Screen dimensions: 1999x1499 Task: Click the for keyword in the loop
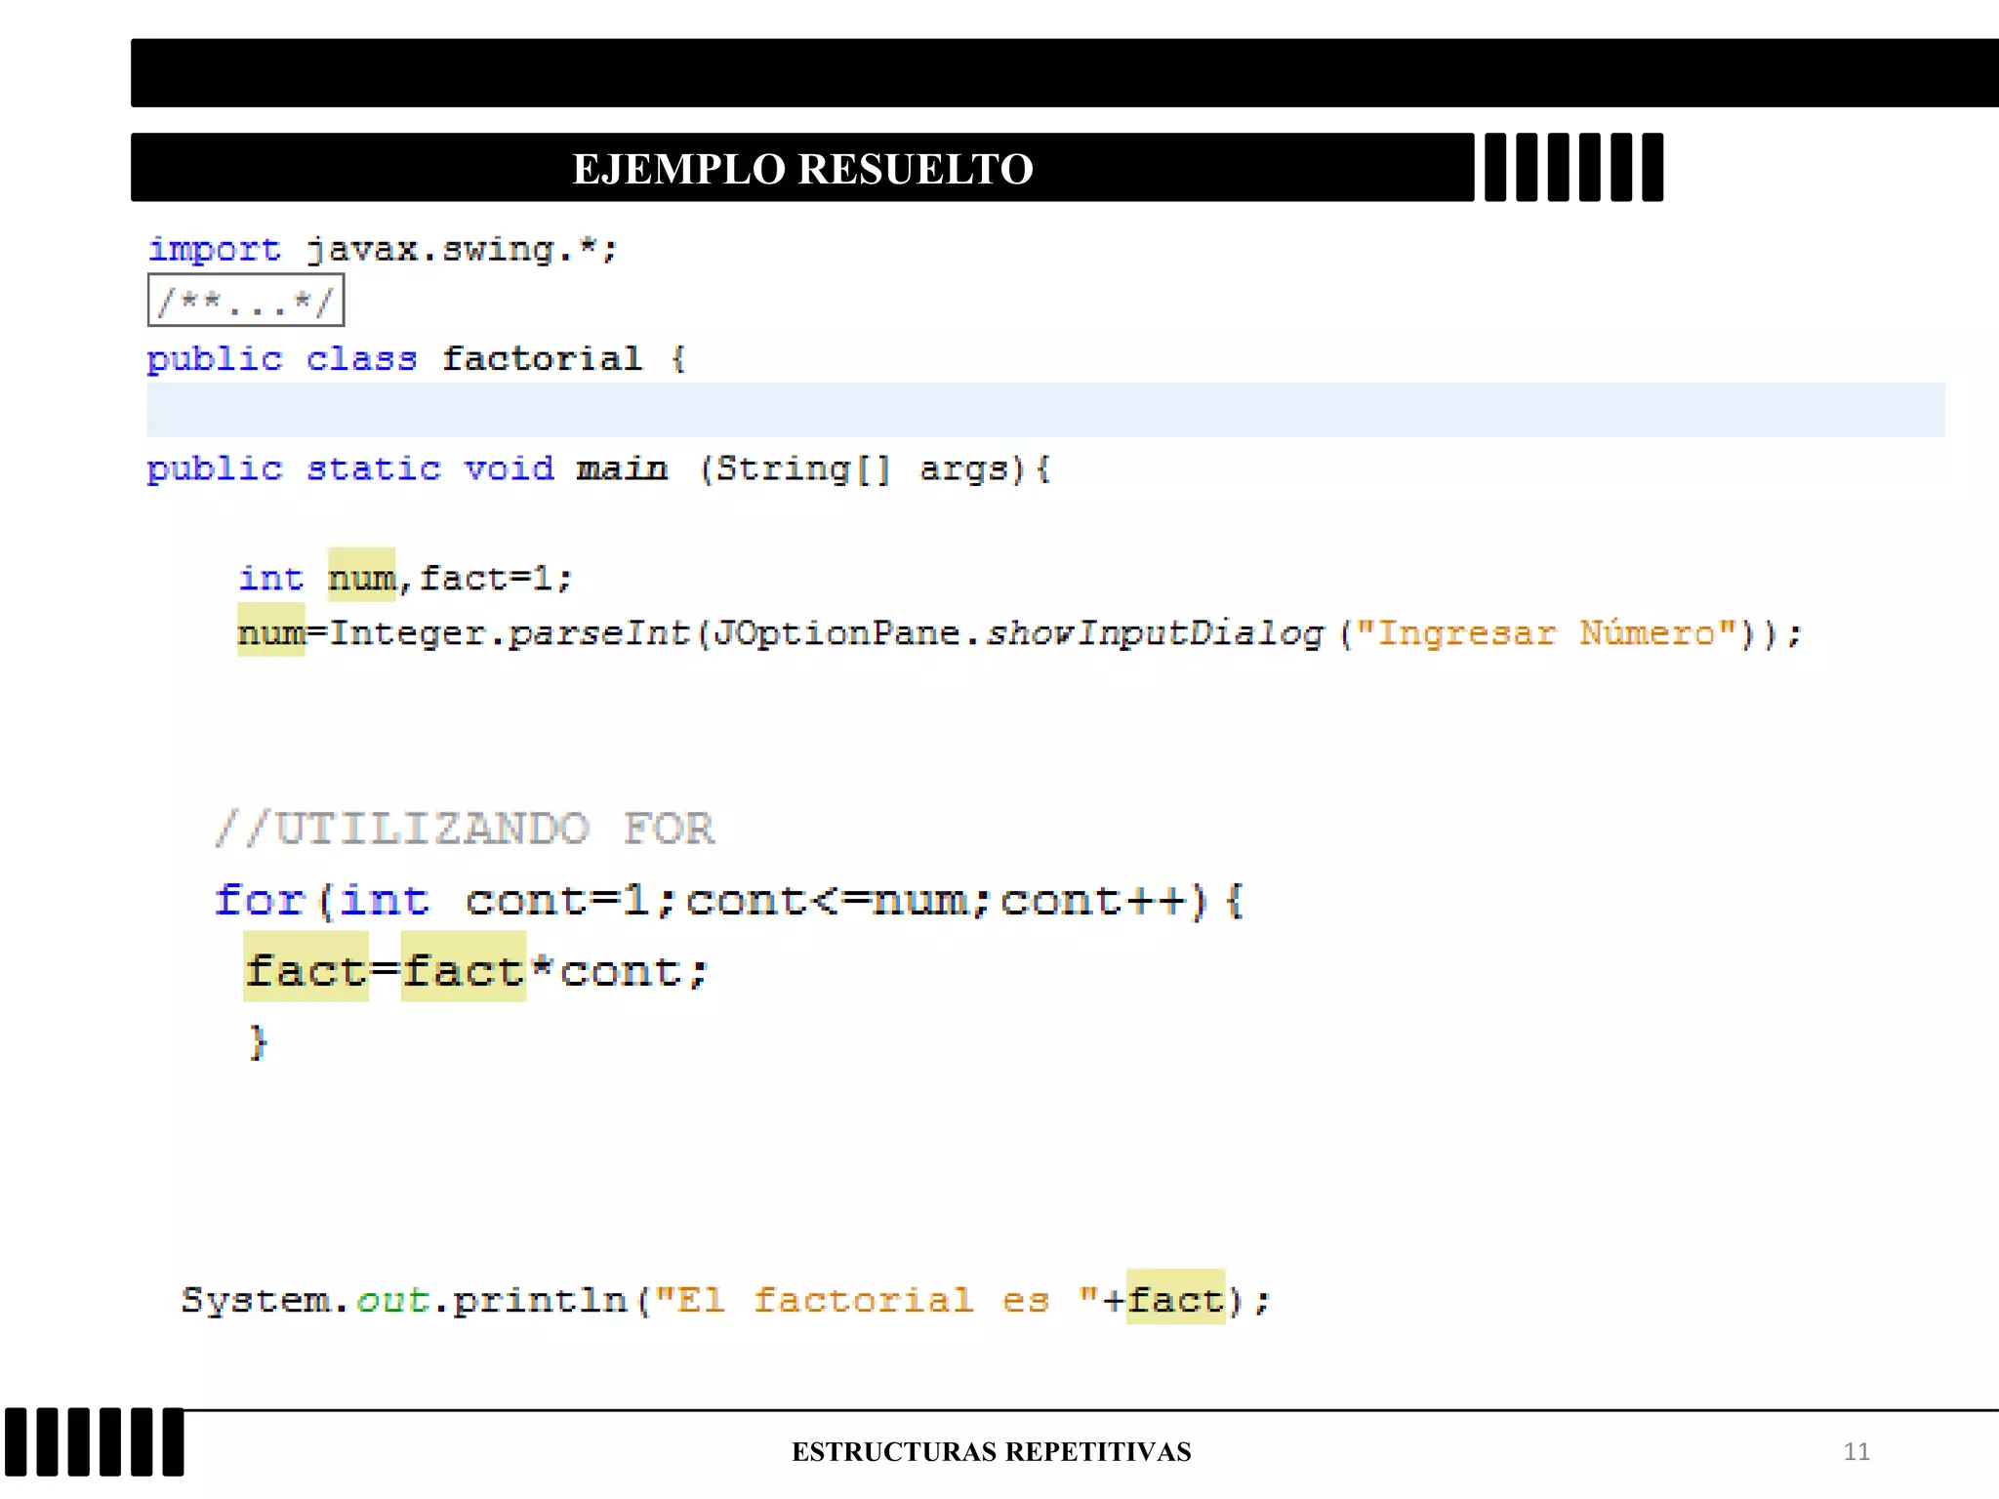point(259,900)
